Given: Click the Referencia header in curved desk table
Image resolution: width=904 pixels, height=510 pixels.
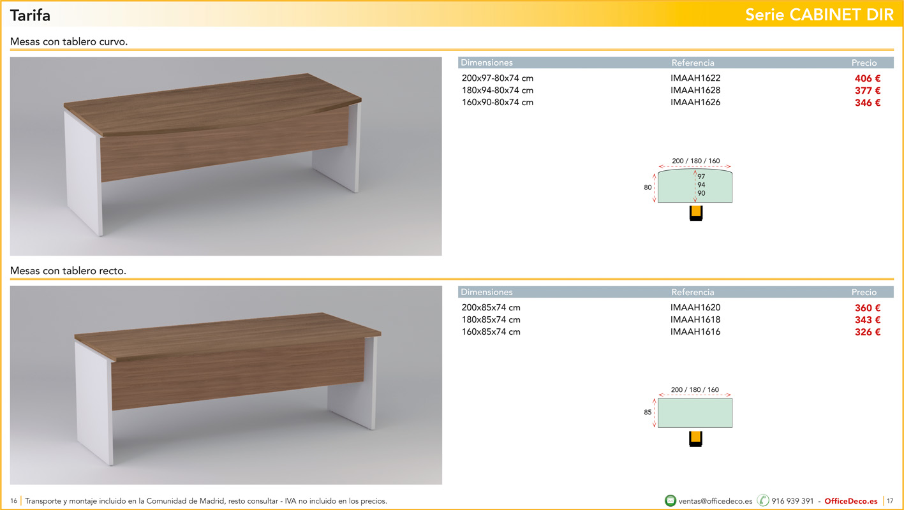Looking at the screenshot, I should 693,63.
